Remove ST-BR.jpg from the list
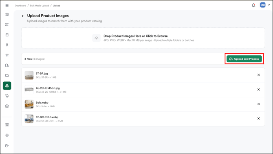 259,75
